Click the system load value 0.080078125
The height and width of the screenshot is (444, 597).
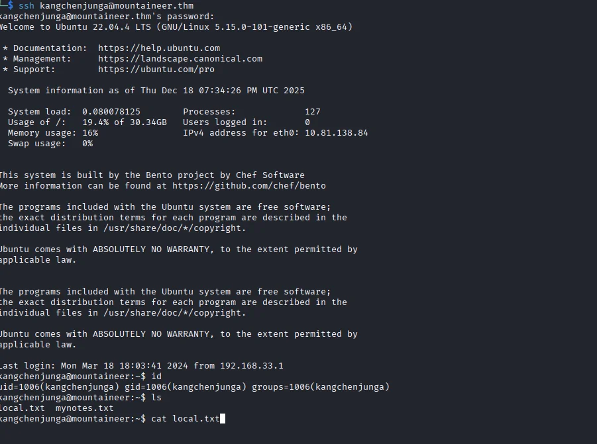111,112
